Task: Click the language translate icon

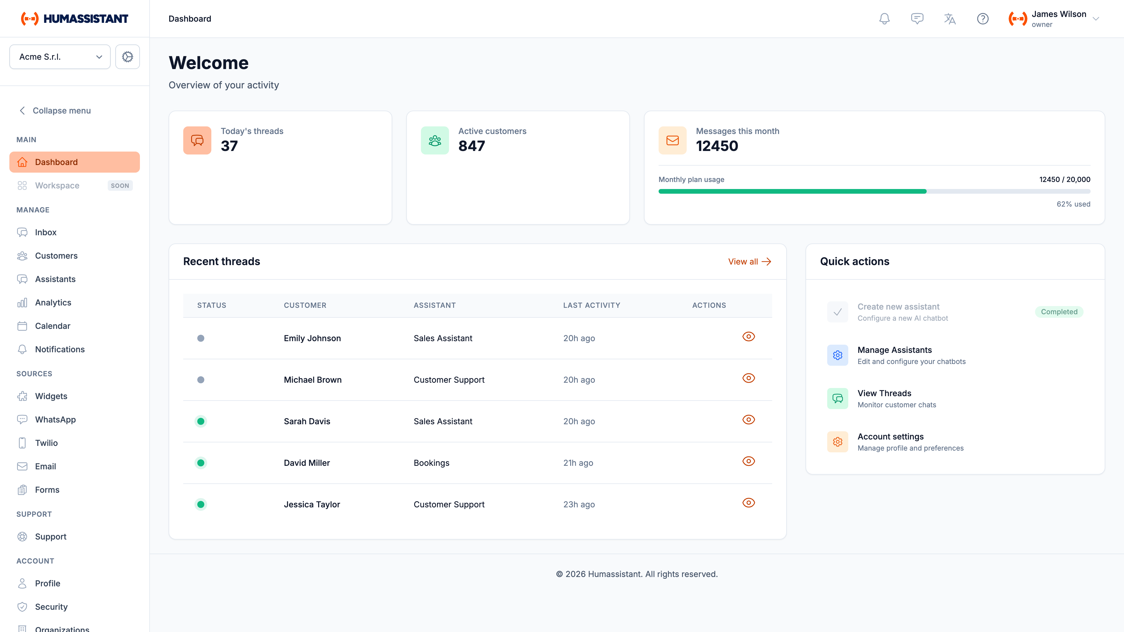Action: pos(950,19)
